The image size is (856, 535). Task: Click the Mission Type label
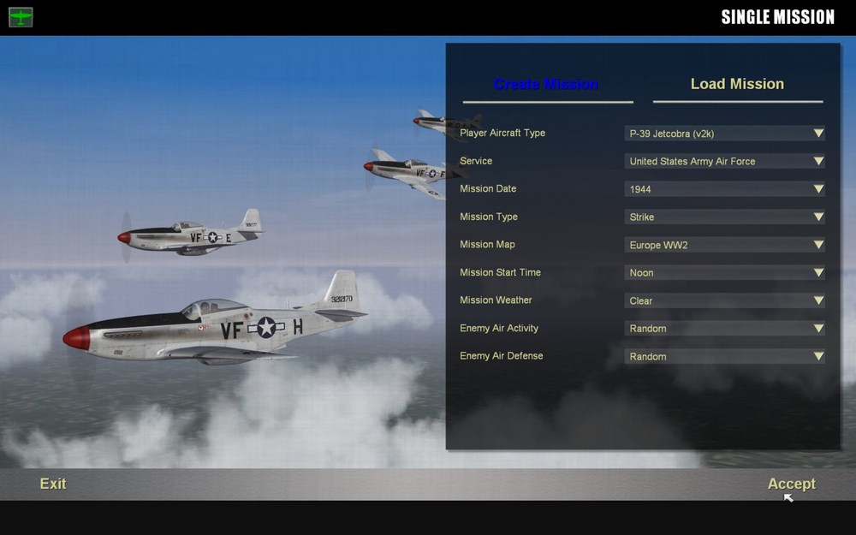coord(489,217)
